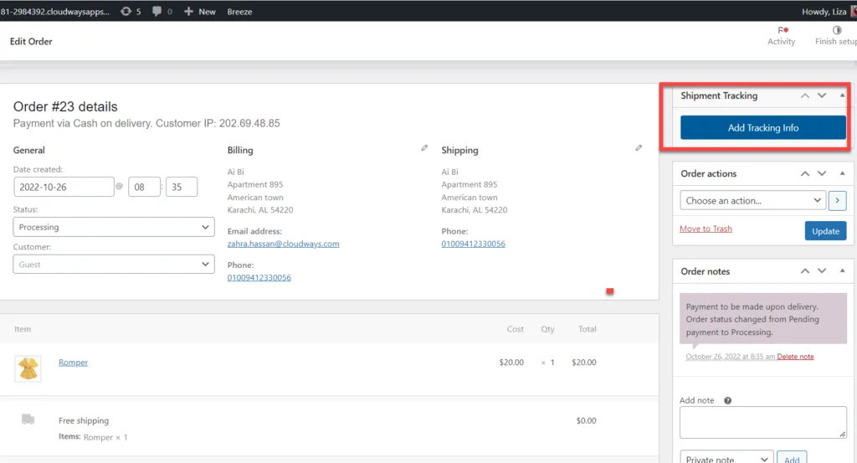
Task: Toggle the Order actions panel triangle
Action: pos(842,174)
